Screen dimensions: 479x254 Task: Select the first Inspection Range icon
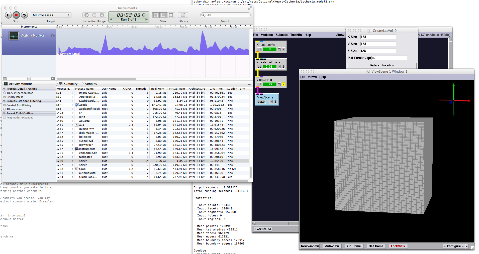[x=86, y=15]
